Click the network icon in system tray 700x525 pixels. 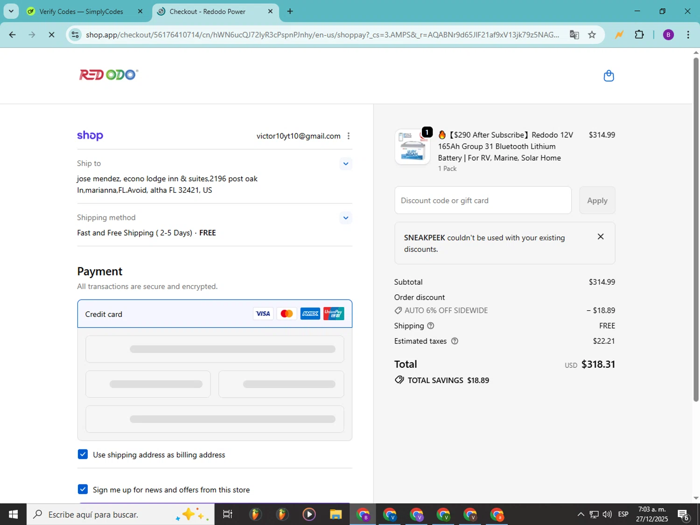pyautogui.click(x=594, y=514)
